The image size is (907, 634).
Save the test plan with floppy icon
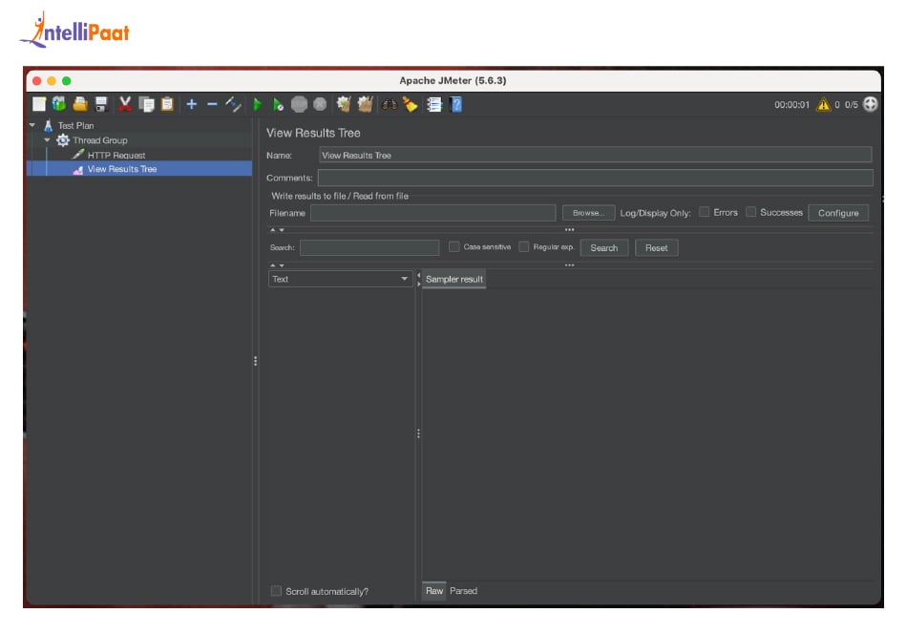coord(101,104)
